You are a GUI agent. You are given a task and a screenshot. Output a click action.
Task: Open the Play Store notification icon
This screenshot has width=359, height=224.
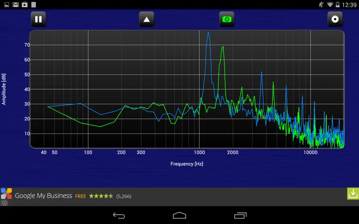(24, 5)
